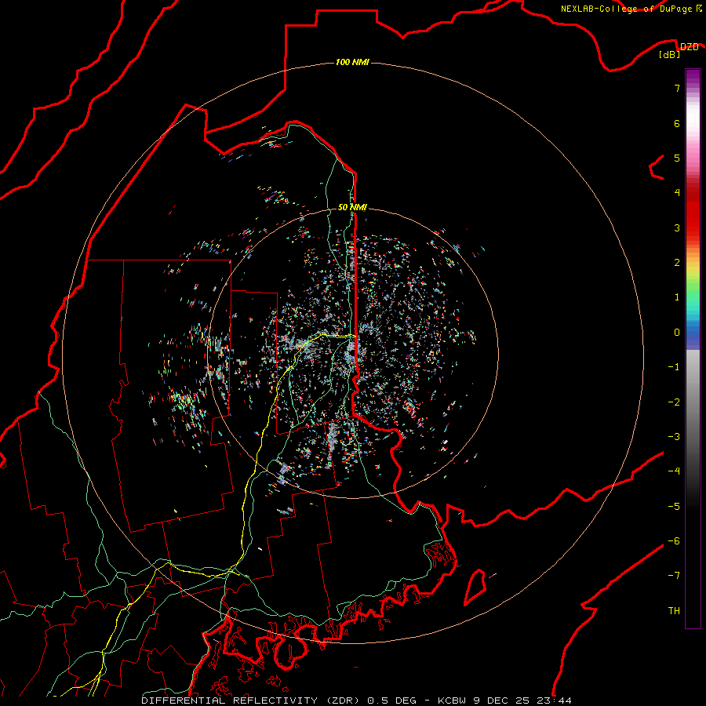Click the 100 NMI range ring label

point(352,62)
